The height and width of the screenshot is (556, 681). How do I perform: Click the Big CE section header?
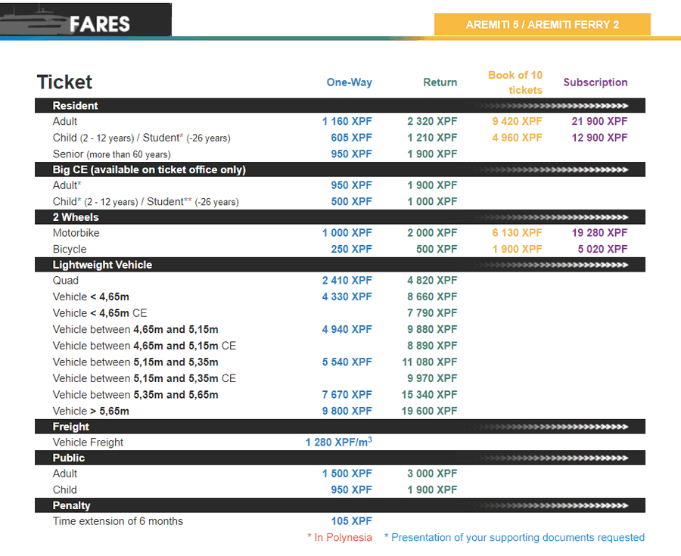(x=340, y=169)
